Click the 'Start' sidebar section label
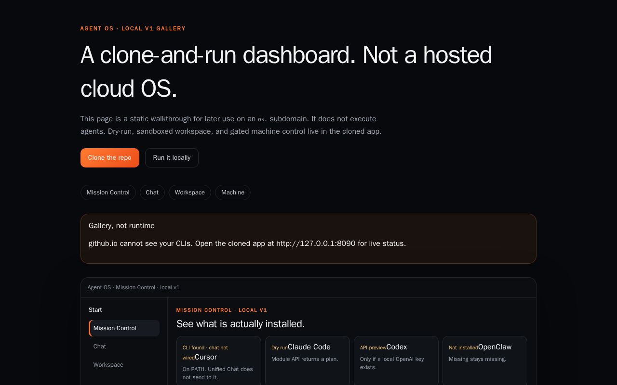 (x=95, y=310)
